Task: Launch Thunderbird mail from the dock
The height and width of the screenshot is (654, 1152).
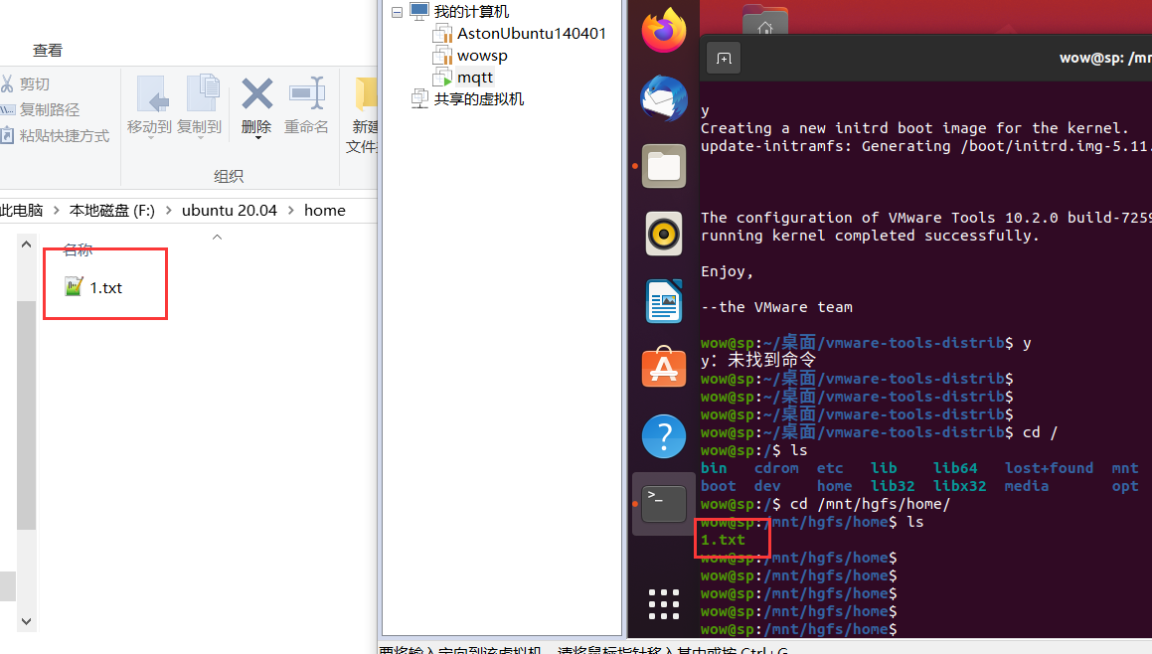Action: 663,98
